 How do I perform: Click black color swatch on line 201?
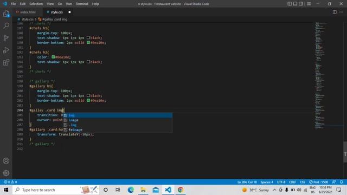click(88, 95)
